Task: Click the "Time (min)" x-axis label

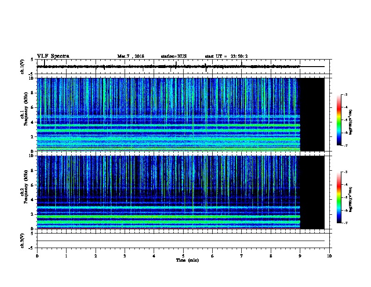Action: coord(187,260)
